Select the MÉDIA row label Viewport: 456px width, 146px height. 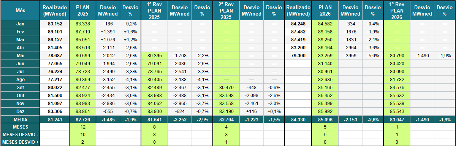point(21,119)
